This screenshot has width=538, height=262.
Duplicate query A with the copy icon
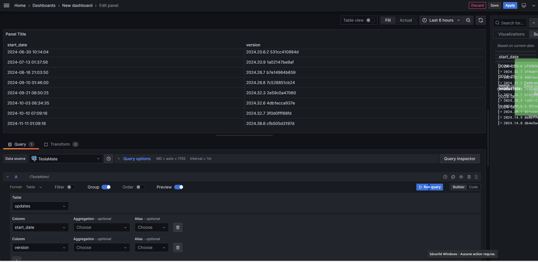(453, 177)
